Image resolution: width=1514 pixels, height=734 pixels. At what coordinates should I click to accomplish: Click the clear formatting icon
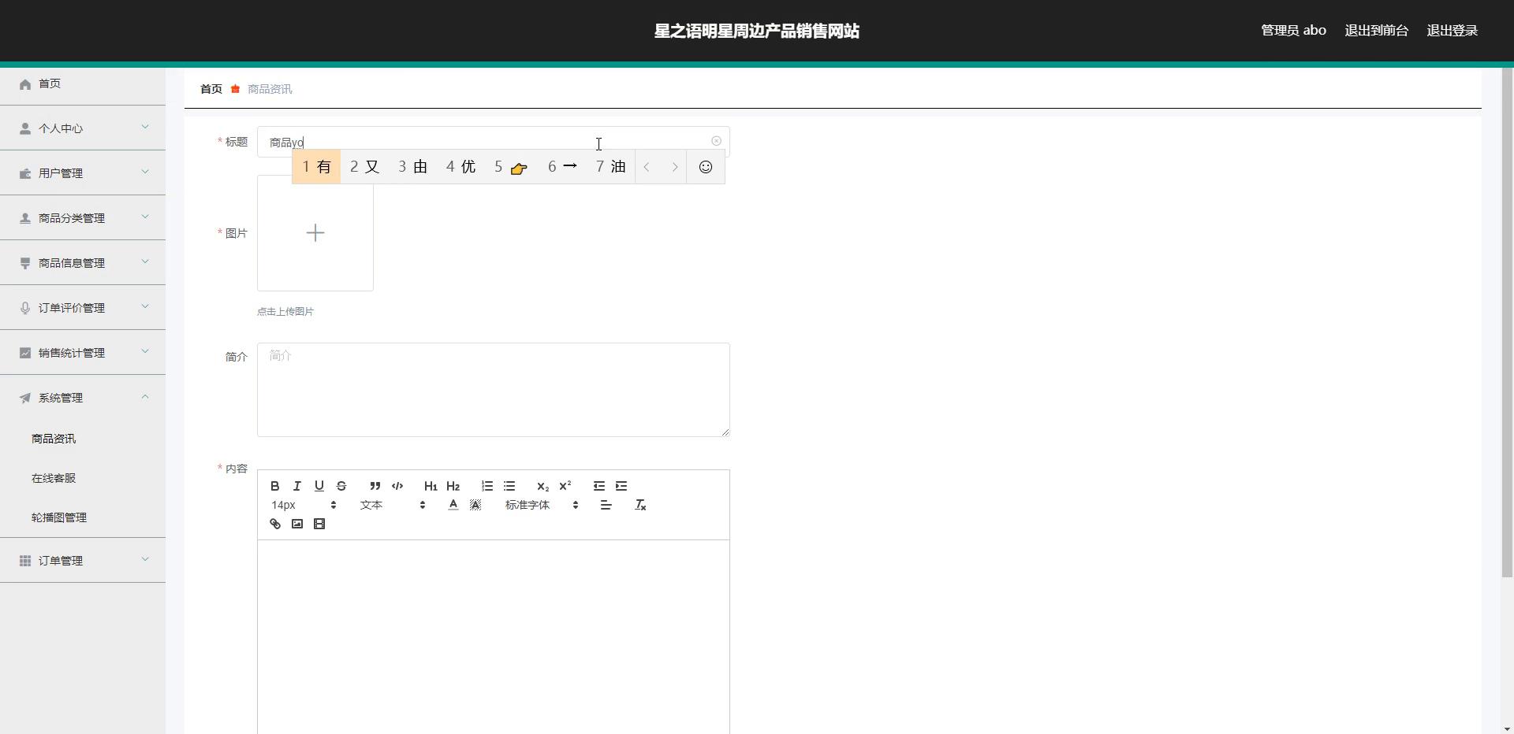pyautogui.click(x=640, y=505)
